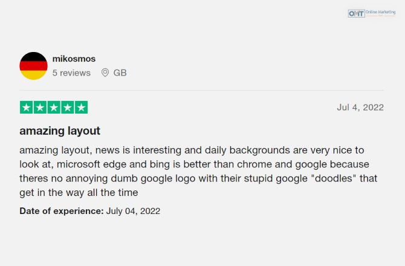
Task: Click the German flag avatar
Action: (34, 66)
